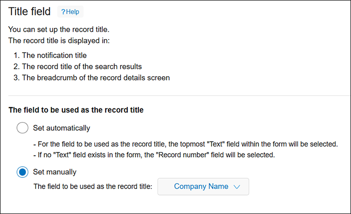Screen dimensions: 351x214
Task: Click the label left of the Company Name dropdown
Action: (x=93, y=186)
